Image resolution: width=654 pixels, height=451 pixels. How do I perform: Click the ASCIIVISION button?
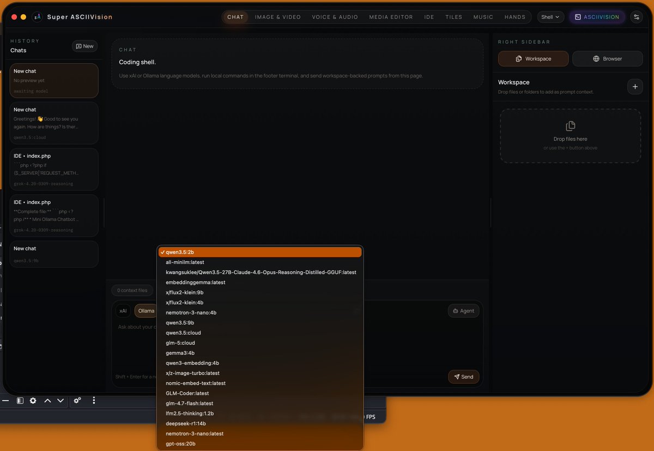pyautogui.click(x=597, y=17)
